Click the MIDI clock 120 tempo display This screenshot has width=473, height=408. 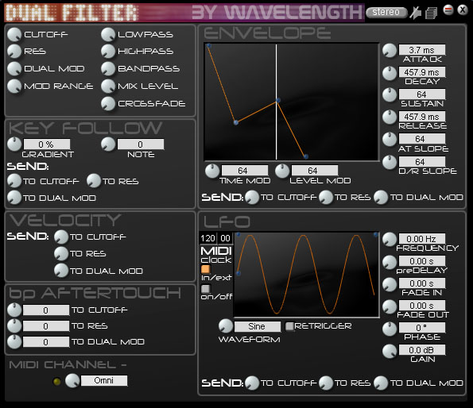(x=207, y=238)
